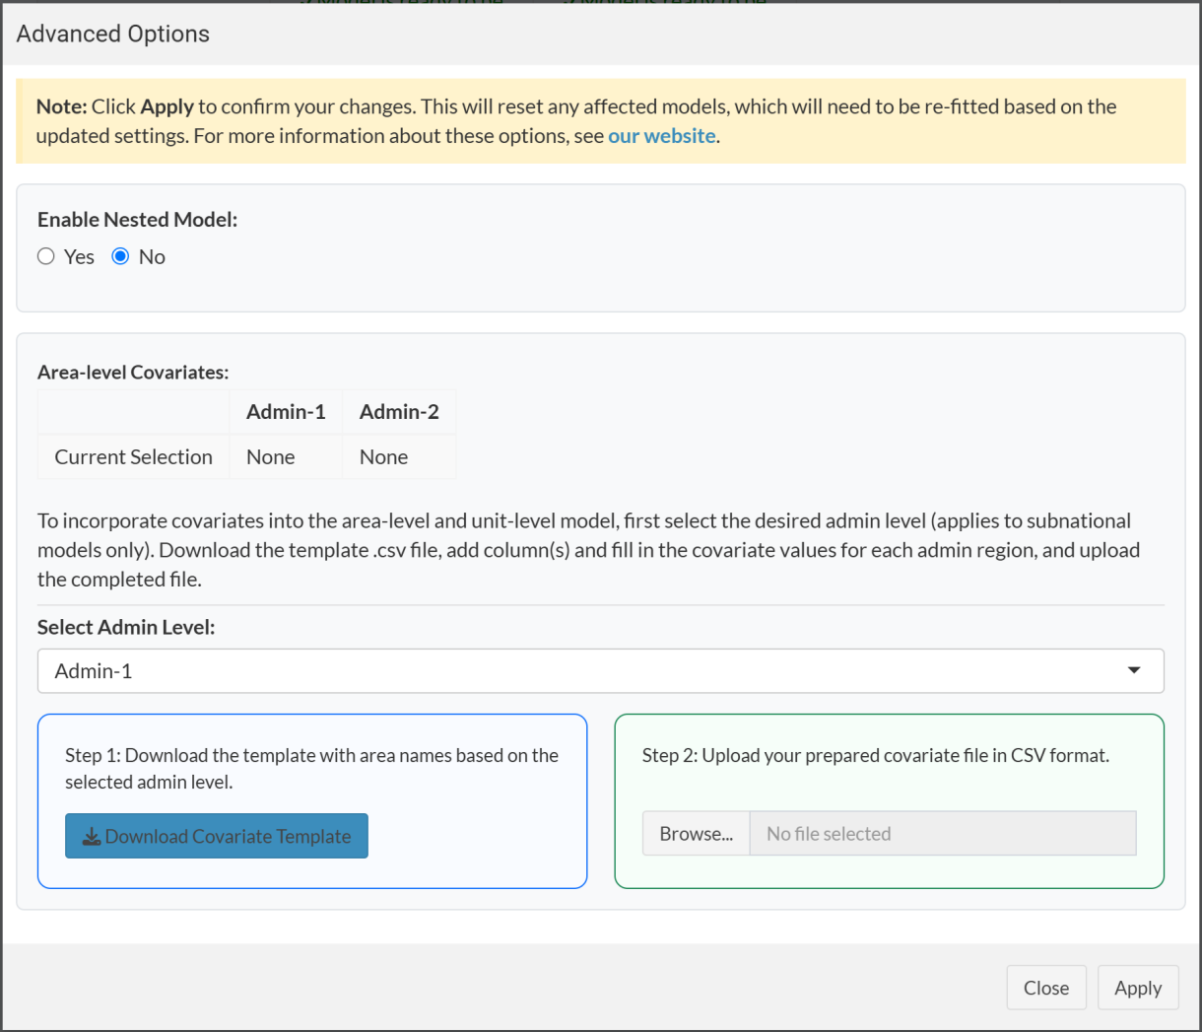This screenshot has width=1202, height=1032.
Task: Close the Advanced Options dialog
Action: [x=1045, y=988]
